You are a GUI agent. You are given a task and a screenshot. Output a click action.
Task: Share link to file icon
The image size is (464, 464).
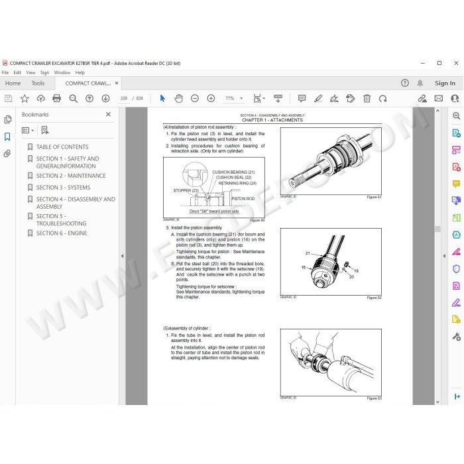(x=422, y=98)
